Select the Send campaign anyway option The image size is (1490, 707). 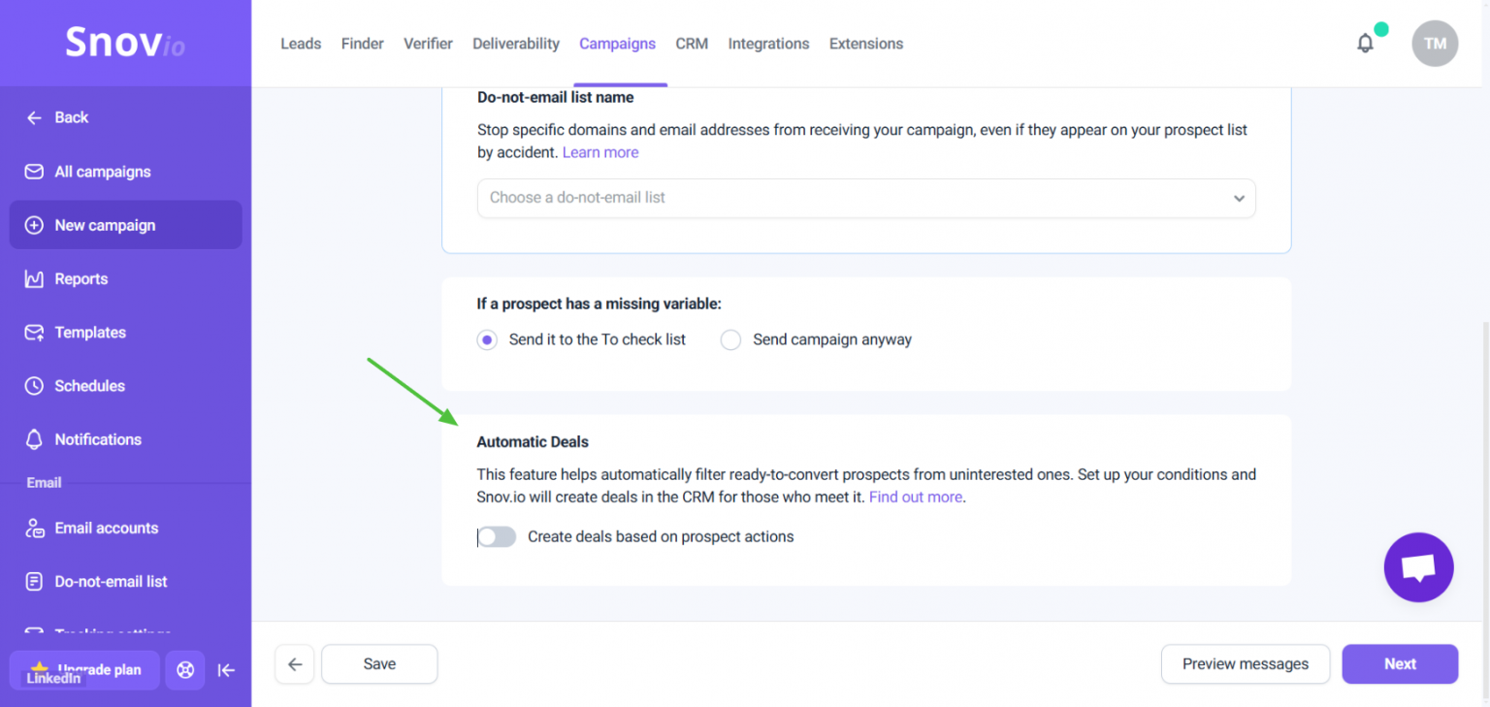click(730, 339)
